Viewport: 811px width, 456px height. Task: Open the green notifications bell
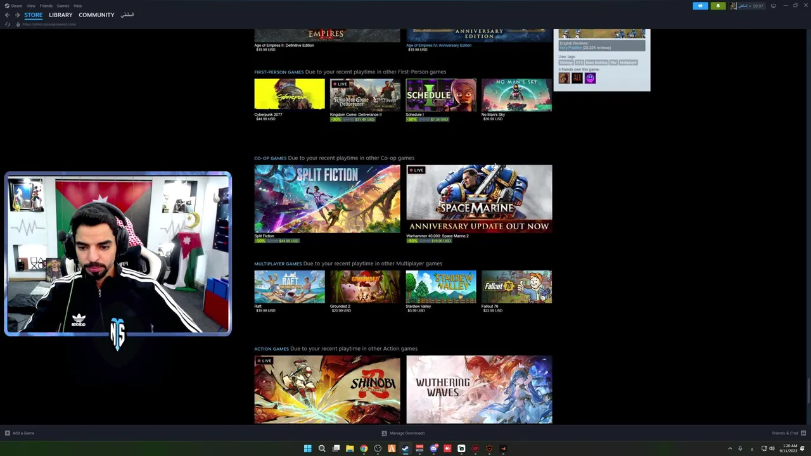[718, 6]
